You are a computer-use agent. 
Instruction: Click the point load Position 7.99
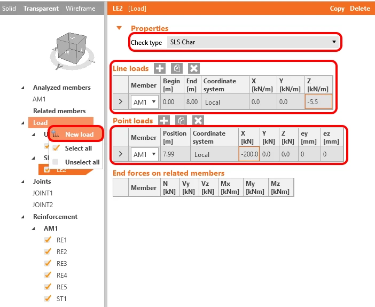[175, 154]
